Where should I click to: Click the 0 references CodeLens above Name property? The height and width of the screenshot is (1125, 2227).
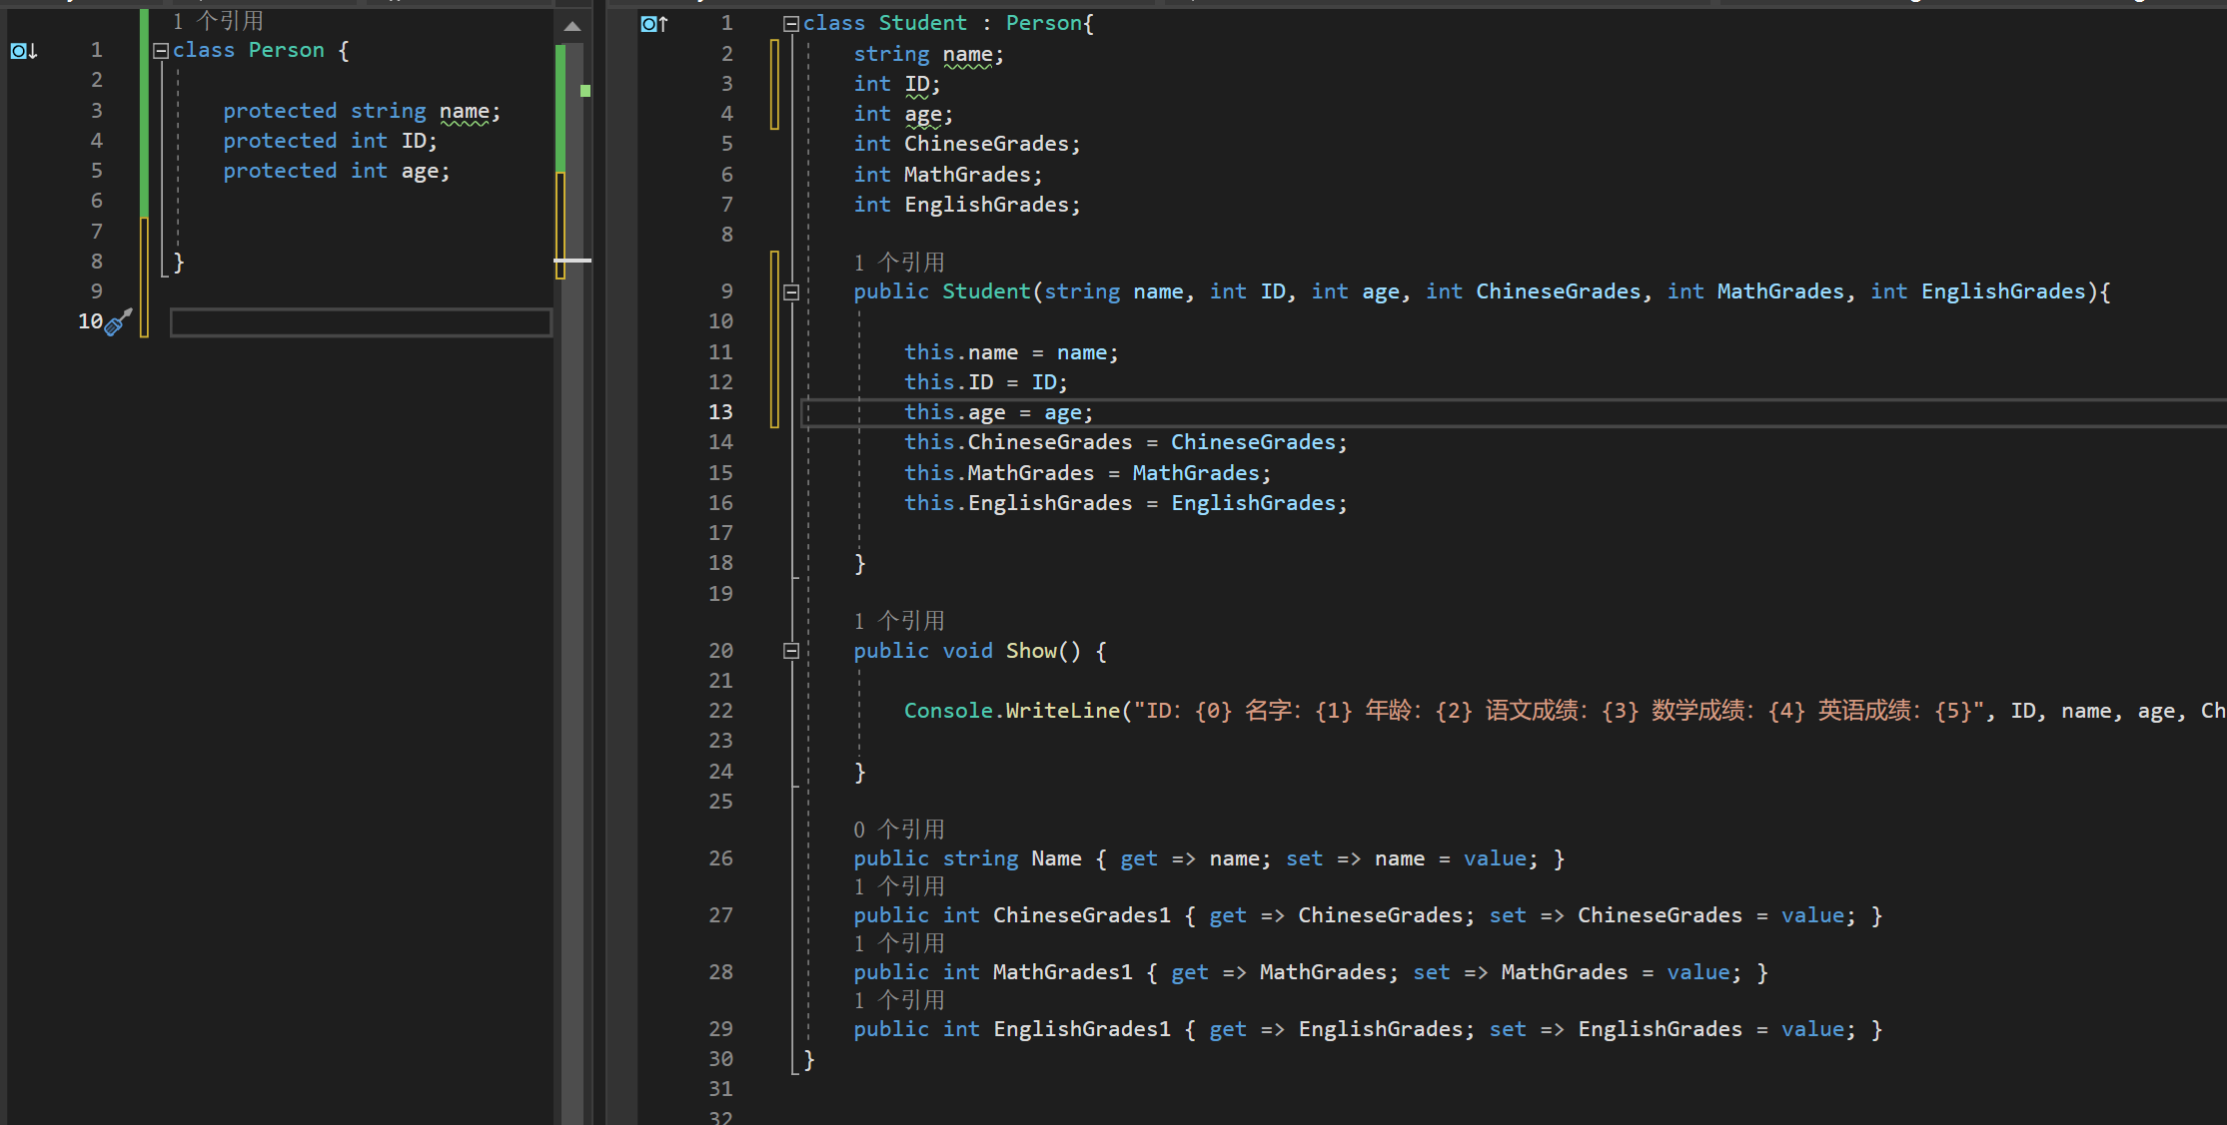click(x=898, y=830)
